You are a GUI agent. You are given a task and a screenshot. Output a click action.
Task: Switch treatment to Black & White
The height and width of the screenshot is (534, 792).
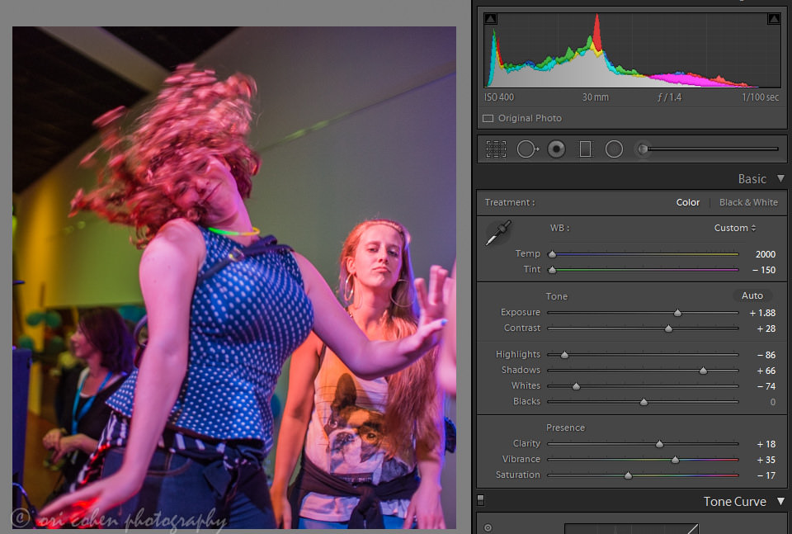tap(748, 202)
